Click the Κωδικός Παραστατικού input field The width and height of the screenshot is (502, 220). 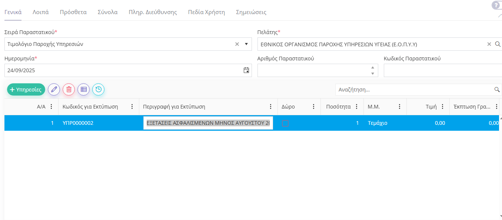click(442, 70)
